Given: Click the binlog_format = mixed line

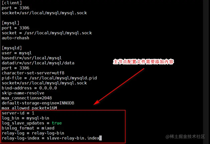Looking at the screenshot, I should pos(28,128).
